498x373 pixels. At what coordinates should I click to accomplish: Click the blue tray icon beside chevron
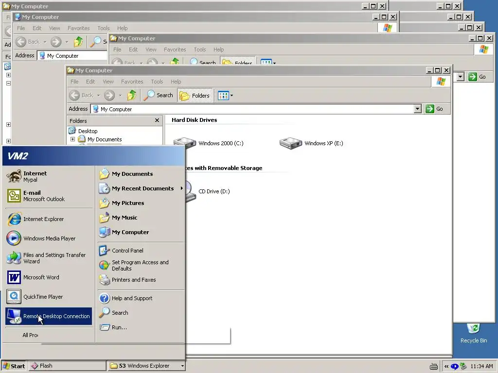tap(455, 367)
